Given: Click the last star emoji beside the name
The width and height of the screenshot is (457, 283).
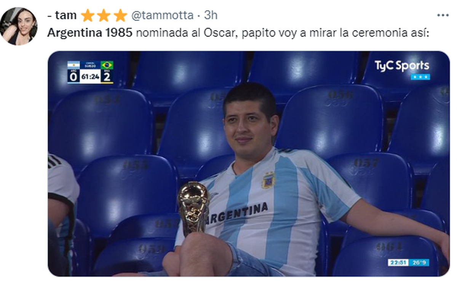Looking at the screenshot, I should 120,16.
